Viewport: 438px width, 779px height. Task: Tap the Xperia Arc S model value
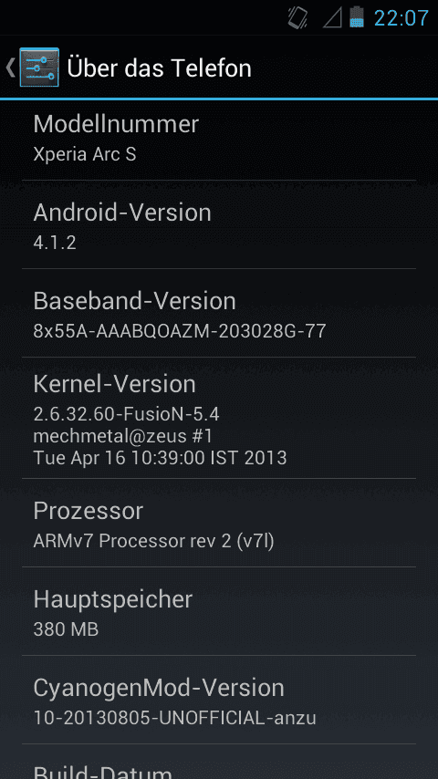(85, 154)
